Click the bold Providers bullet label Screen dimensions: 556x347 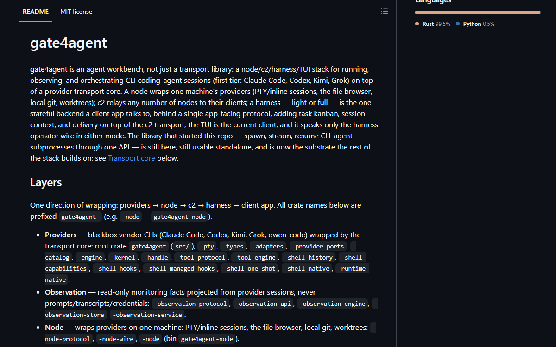click(61, 235)
